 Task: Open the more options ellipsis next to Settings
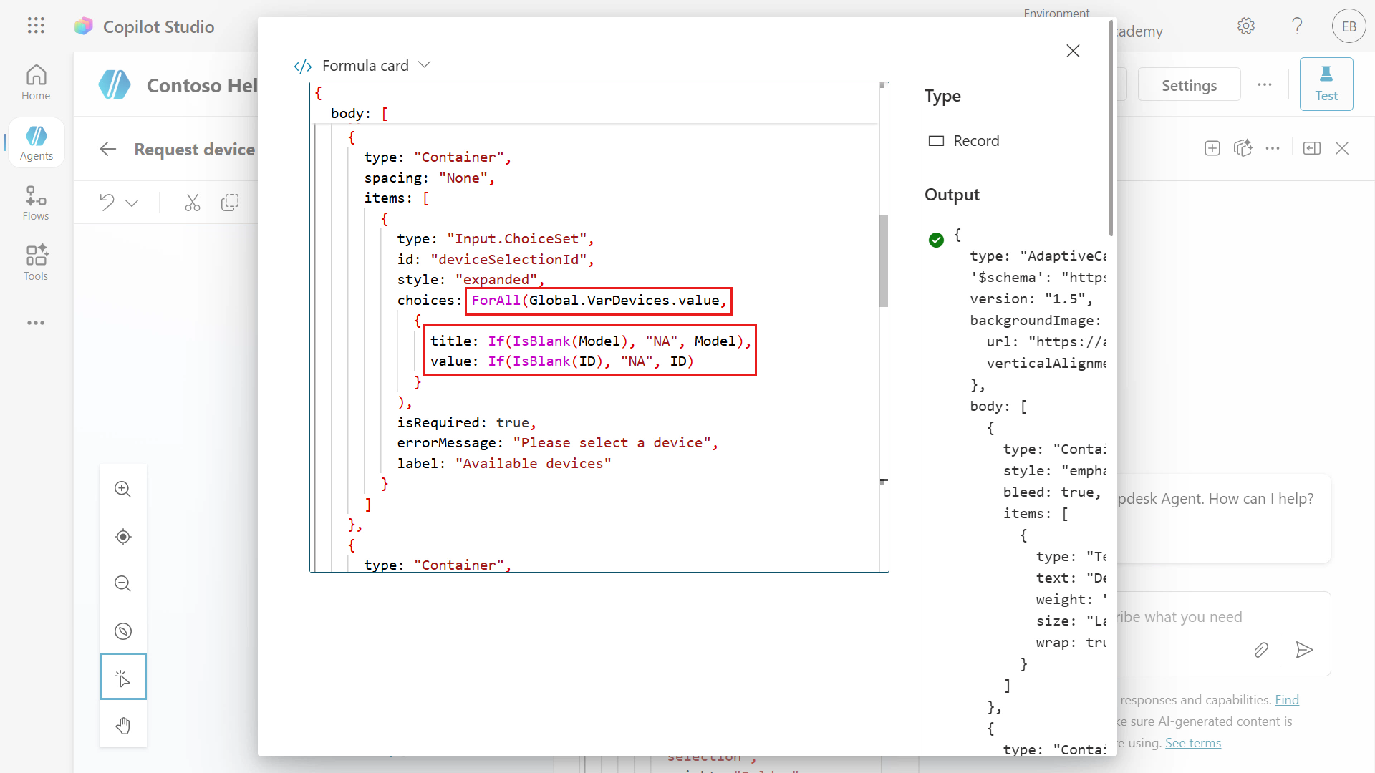(1265, 84)
